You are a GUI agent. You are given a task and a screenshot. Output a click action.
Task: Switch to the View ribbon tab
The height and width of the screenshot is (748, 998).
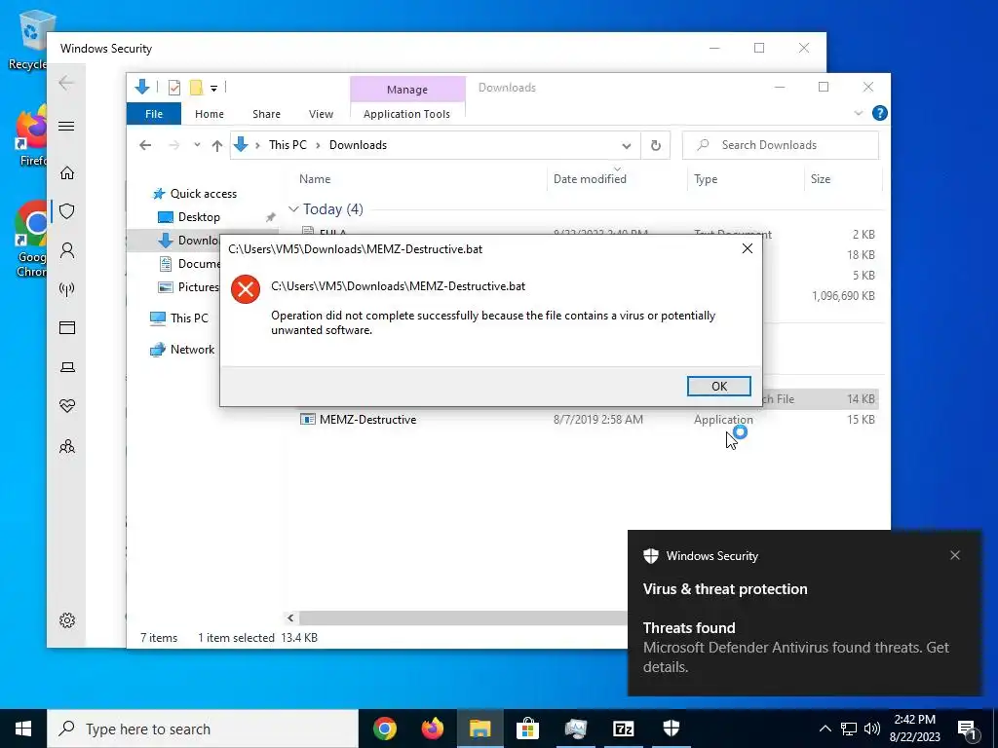point(321,114)
